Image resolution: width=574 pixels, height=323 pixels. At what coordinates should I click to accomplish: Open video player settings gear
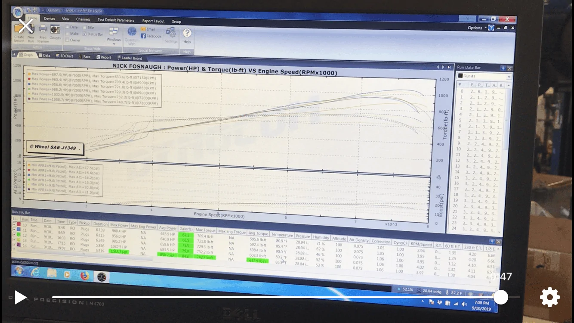(x=549, y=297)
